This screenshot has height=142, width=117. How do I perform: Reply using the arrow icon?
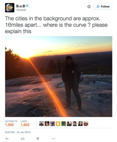(x=7, y=139)
